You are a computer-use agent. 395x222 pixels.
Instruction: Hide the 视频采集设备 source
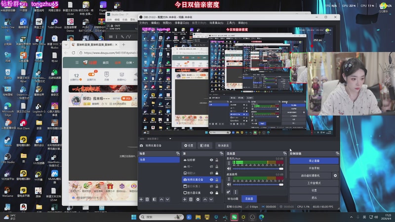click(211, 180)
